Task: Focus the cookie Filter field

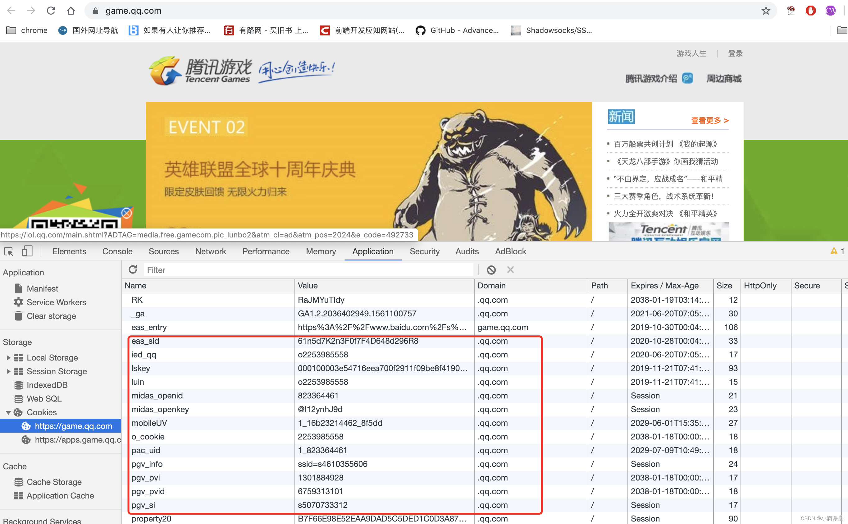Action: click(308, 270)
